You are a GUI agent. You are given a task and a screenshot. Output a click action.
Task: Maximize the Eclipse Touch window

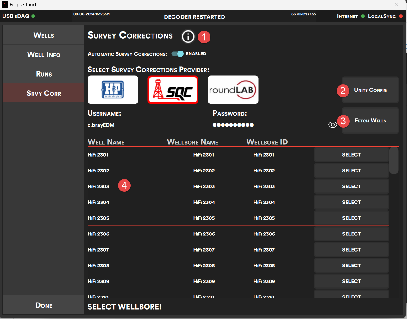click(378, 4)
